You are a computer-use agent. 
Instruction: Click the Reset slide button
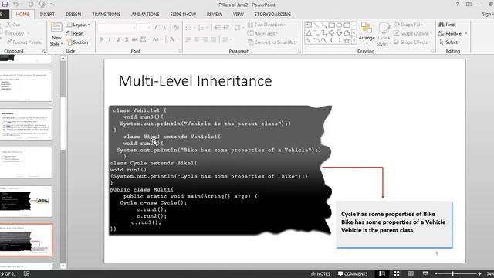coord(75,33)
